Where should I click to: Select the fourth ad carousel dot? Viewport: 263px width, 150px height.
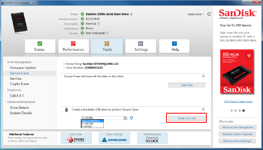[244, 111]
